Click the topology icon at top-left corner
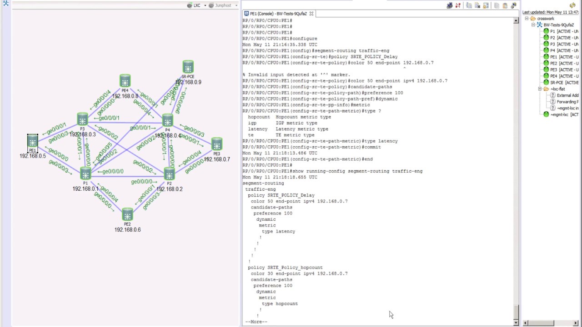The image size is (582, 327). pyautogui.click(x=6, y=3)
